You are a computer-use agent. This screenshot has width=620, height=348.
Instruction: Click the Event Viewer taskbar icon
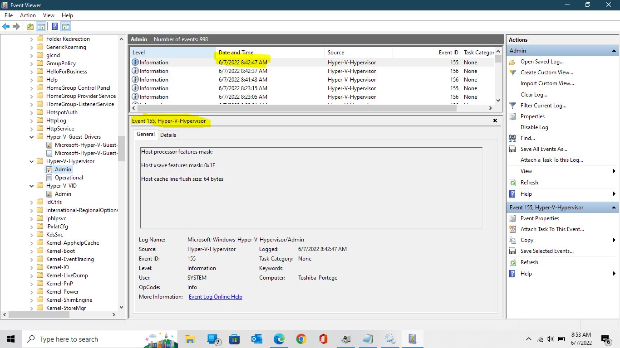point(412,338)
